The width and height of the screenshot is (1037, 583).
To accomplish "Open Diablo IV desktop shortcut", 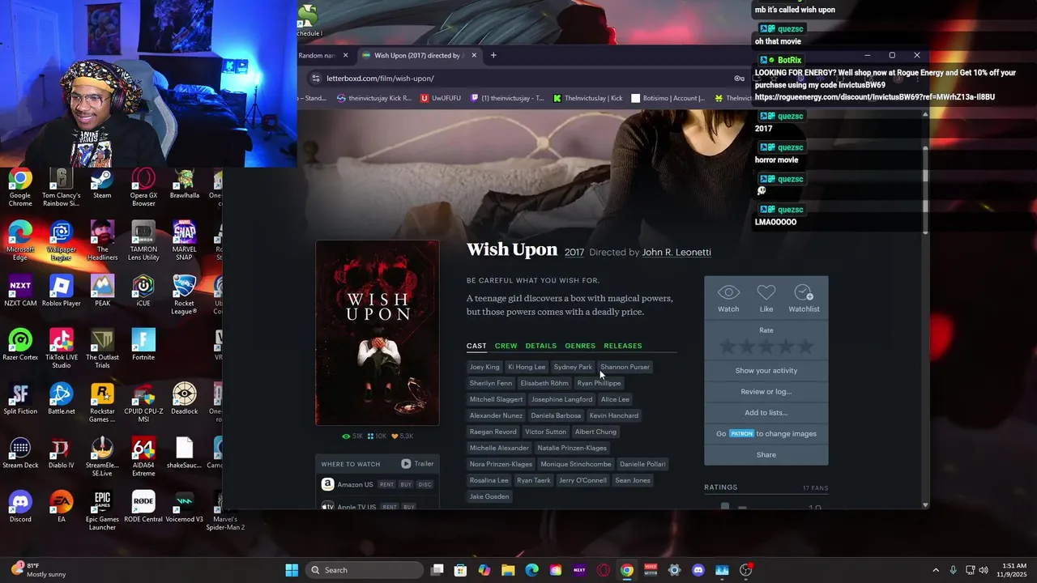I will [x=62, y=453].
